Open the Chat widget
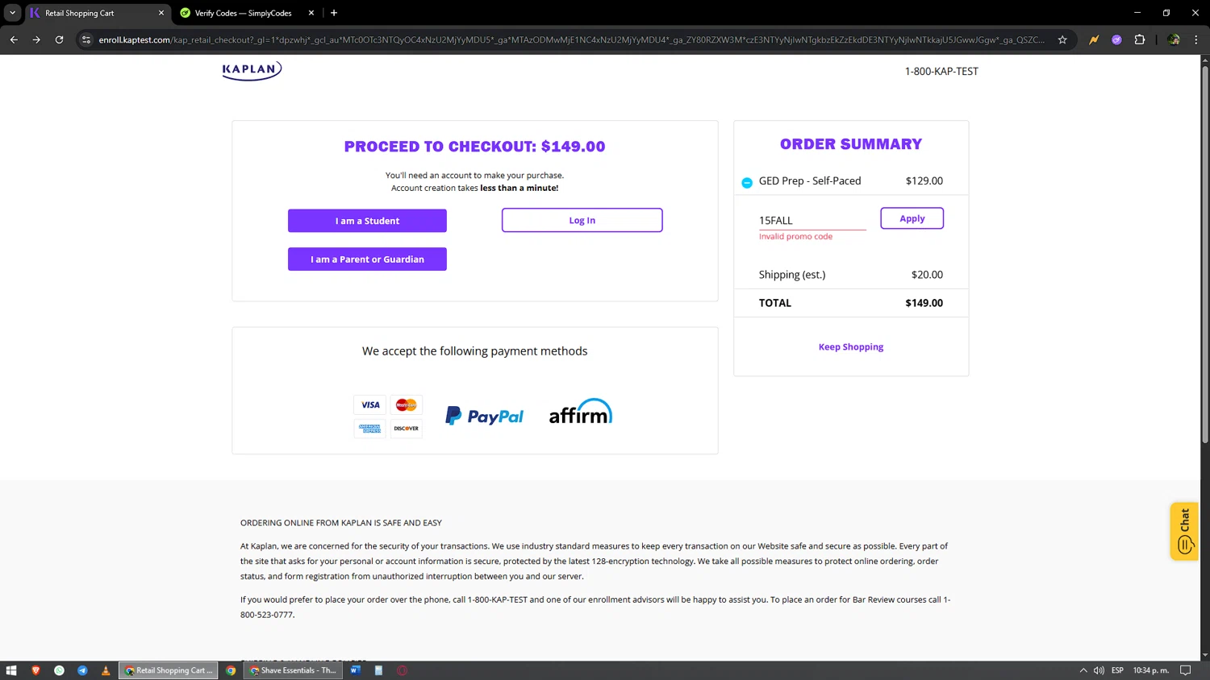1210x680 pixels. pyautogui.click(x=1184, y=531)
